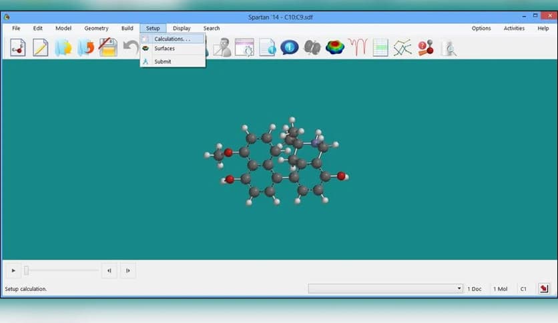This screenshot has width=558, height=323.
Task: Step back one frame in animation bar
Action: pyautogui.click(x=109, y=270)
